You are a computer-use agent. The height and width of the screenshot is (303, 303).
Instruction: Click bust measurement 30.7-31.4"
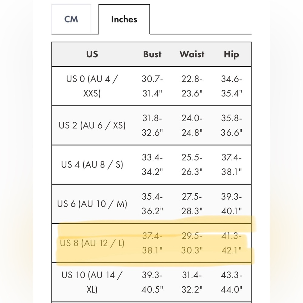pos(152,86)
